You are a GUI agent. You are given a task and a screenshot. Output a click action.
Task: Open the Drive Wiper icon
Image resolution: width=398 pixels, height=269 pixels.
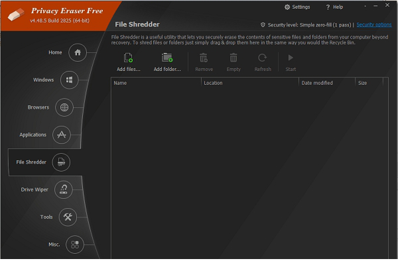pyautogui.click(x=64, y=189)
